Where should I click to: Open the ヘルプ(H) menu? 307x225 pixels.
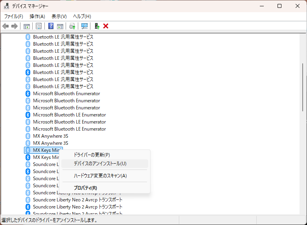pyautogui.click(x=82, y=17)
